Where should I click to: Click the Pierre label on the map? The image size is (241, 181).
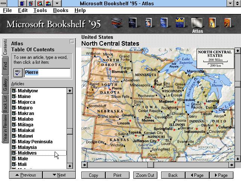(x=117, y=88)
